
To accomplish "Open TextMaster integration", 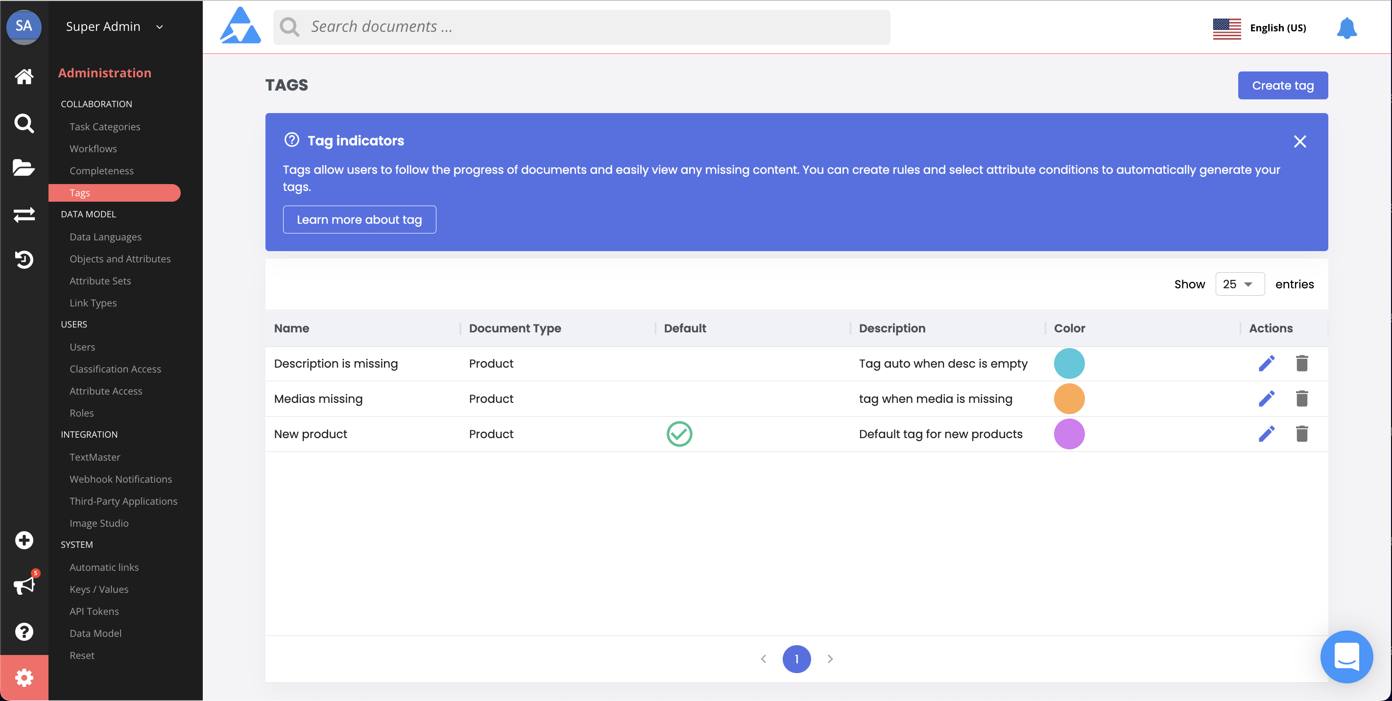I will pyautogui.click(x=95, y=457).
